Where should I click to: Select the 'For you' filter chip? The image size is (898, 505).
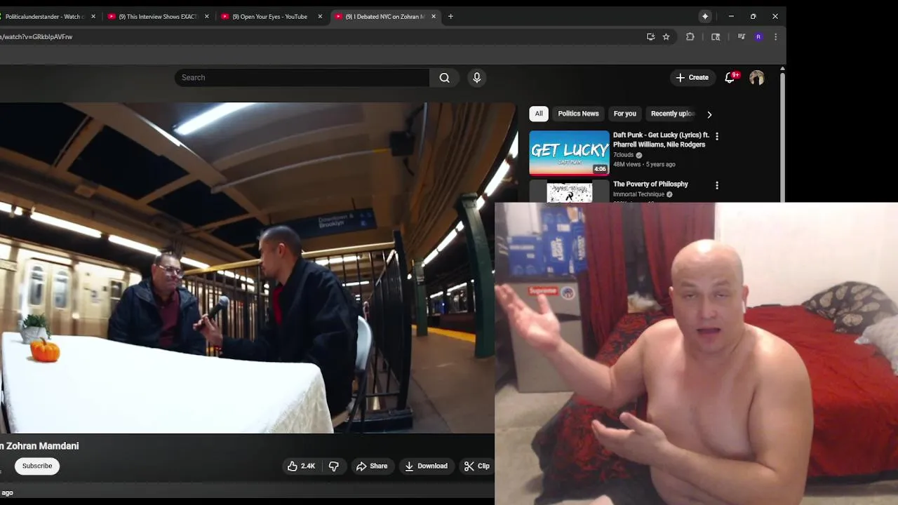pos(624,114)
